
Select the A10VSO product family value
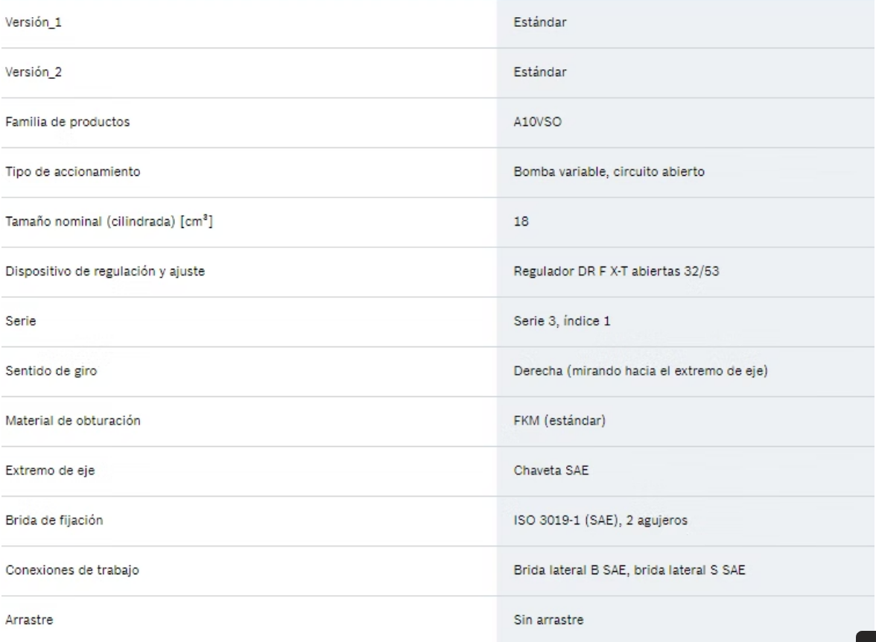pos(533,122)
